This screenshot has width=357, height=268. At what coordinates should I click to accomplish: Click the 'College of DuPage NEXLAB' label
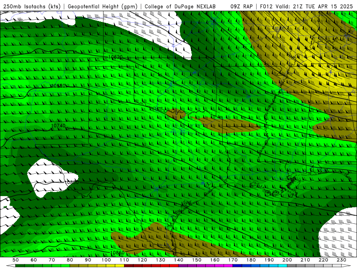(x=180, y=7)
